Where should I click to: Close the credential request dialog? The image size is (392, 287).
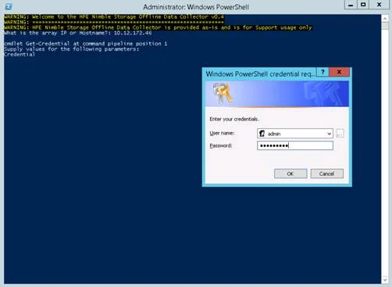tap(339, 72)
